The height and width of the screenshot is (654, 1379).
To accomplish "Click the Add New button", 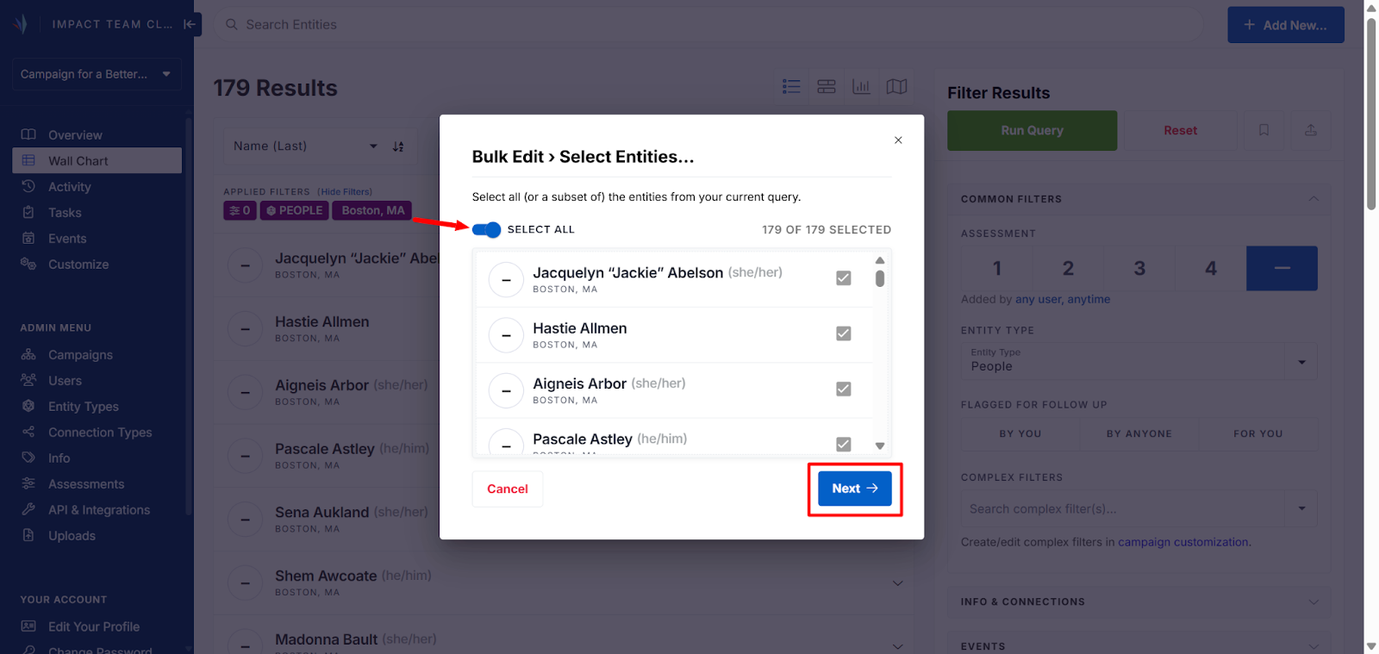I will tap(1285, 25).
